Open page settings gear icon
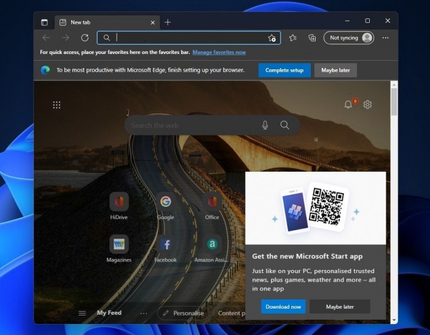 (367, 105)
